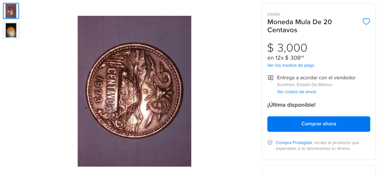Click the Usado condition label
Image resolution: width=379 pixels, height=175 pixels.
273,14
